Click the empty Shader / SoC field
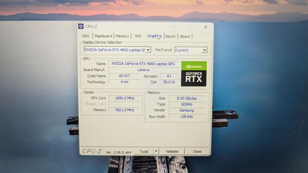 tap(125, 104)
